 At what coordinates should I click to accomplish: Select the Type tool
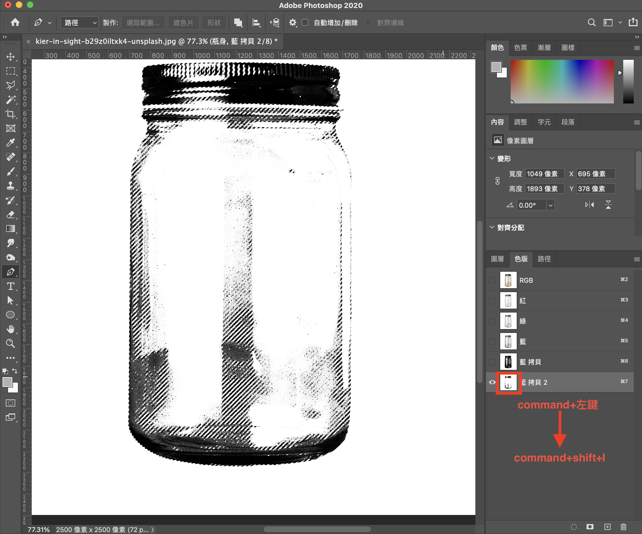10,286
